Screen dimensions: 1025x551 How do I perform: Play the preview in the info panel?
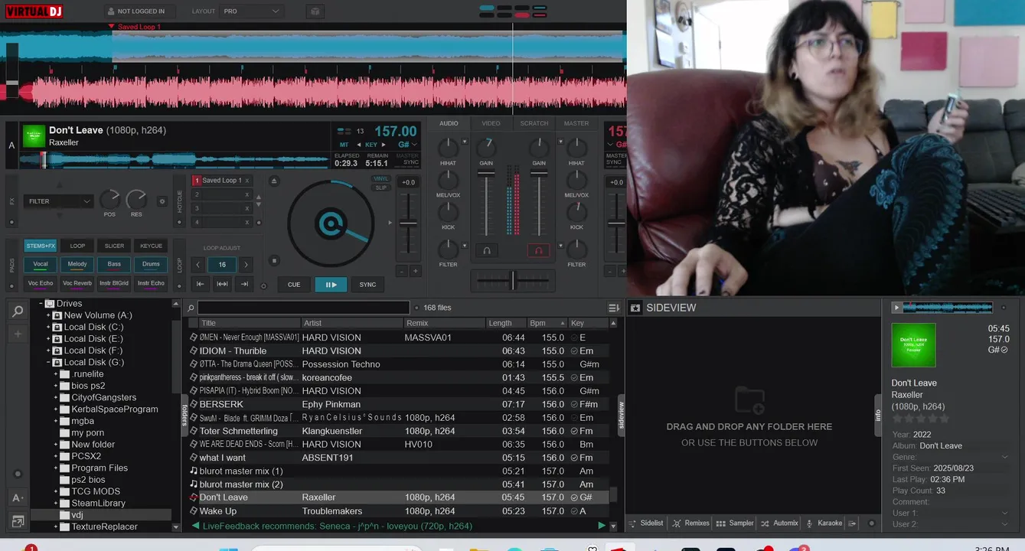click(896, 308)
